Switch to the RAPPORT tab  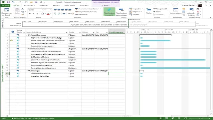tap(44, 5)
